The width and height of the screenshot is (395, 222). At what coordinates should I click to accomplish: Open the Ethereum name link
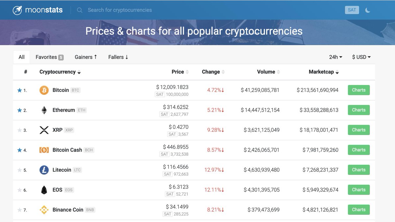64,110
